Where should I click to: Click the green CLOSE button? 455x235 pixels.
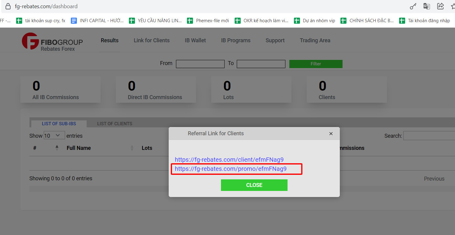(254, 185)
